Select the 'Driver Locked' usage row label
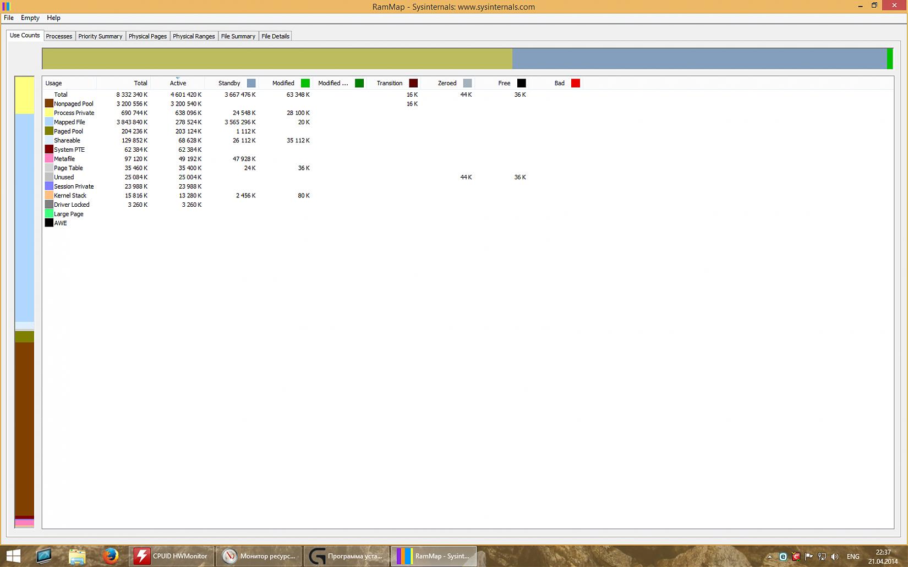This screenshot has width=908, height=567. (72, 205)
